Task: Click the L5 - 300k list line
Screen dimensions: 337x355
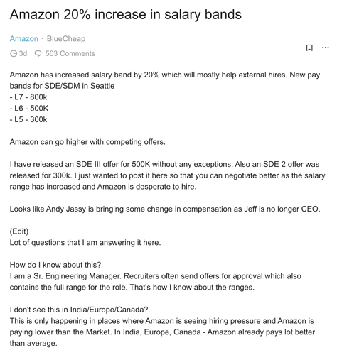Action: 28,119
